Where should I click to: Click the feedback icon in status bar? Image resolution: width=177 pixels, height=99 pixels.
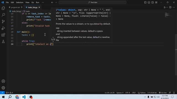(170, 93)
